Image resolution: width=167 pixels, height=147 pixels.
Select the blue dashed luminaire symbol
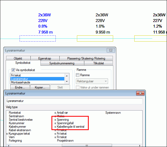click(x=38, y=38)
